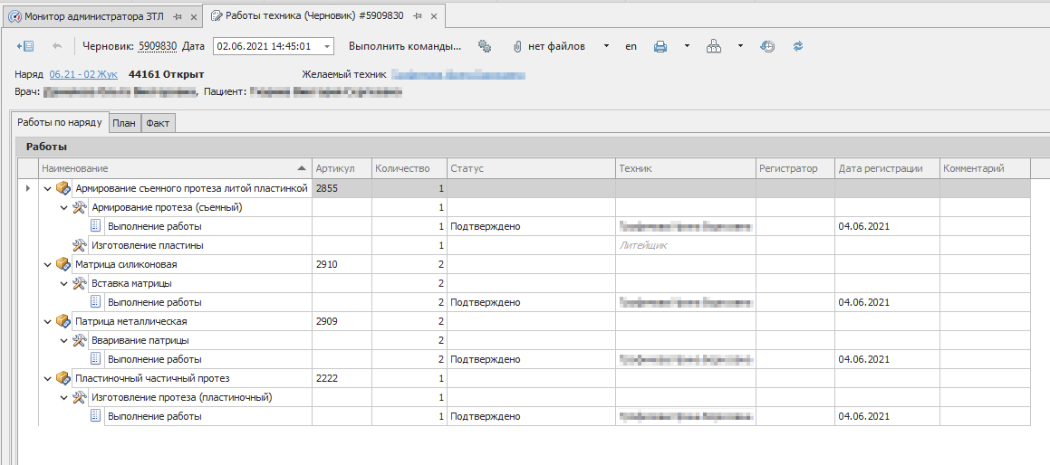Switch to the План tab
Image resolution: width=1050 pixels, height=465 pixels.
pos(124,124)
